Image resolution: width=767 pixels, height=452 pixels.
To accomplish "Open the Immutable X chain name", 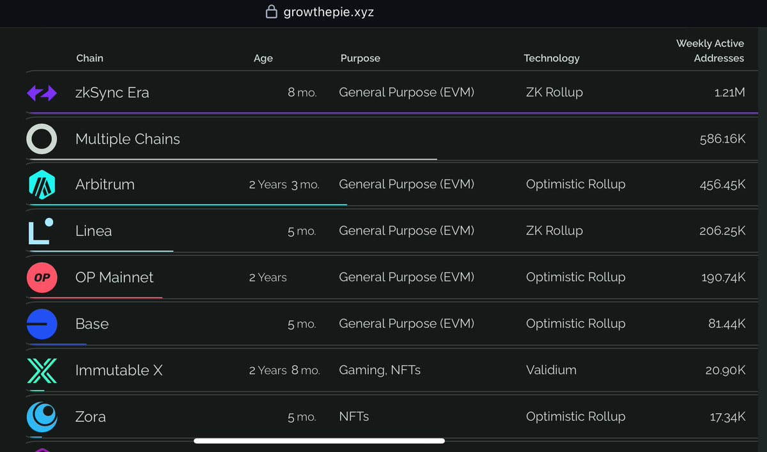I will coord(119,370).
